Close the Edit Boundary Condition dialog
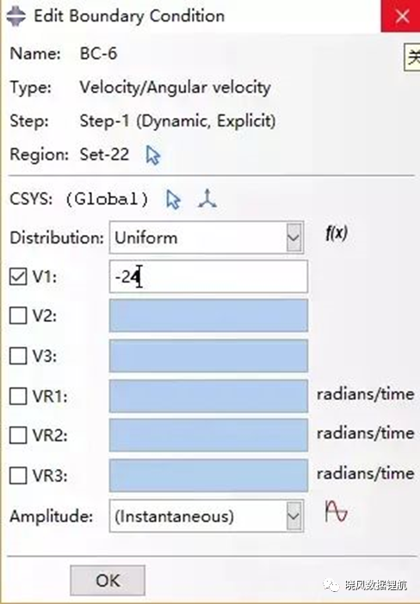The image size is (420, 604). pos(401,16)
